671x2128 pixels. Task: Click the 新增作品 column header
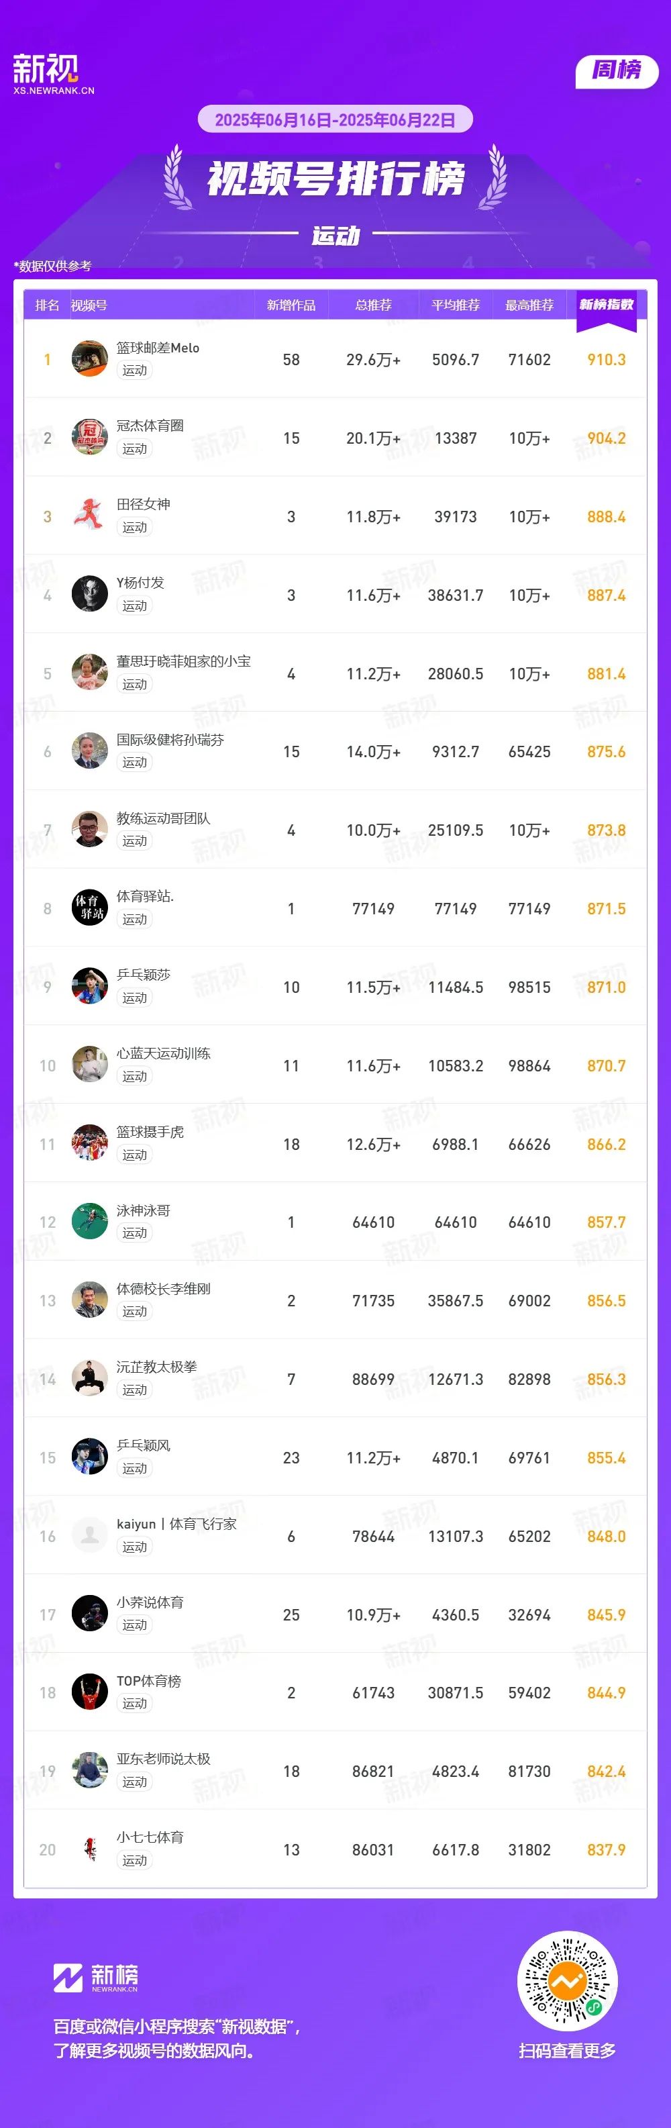291,305
